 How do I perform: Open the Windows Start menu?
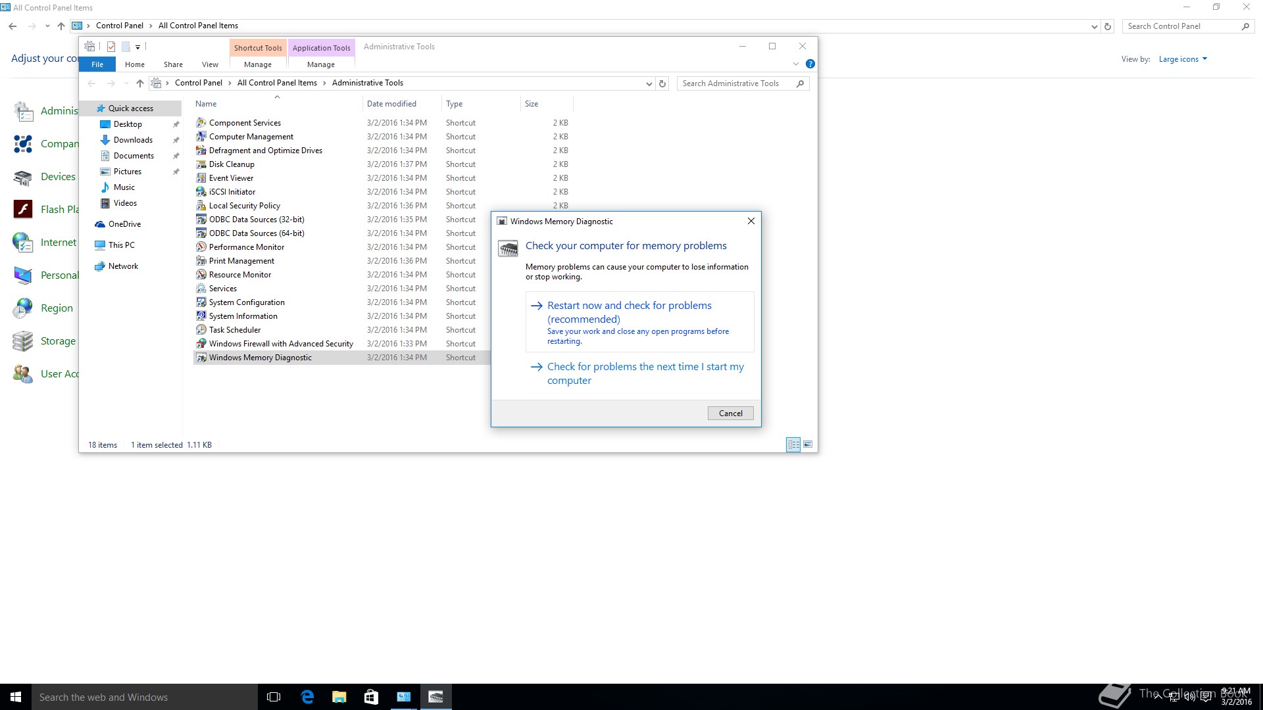[16, 697]
